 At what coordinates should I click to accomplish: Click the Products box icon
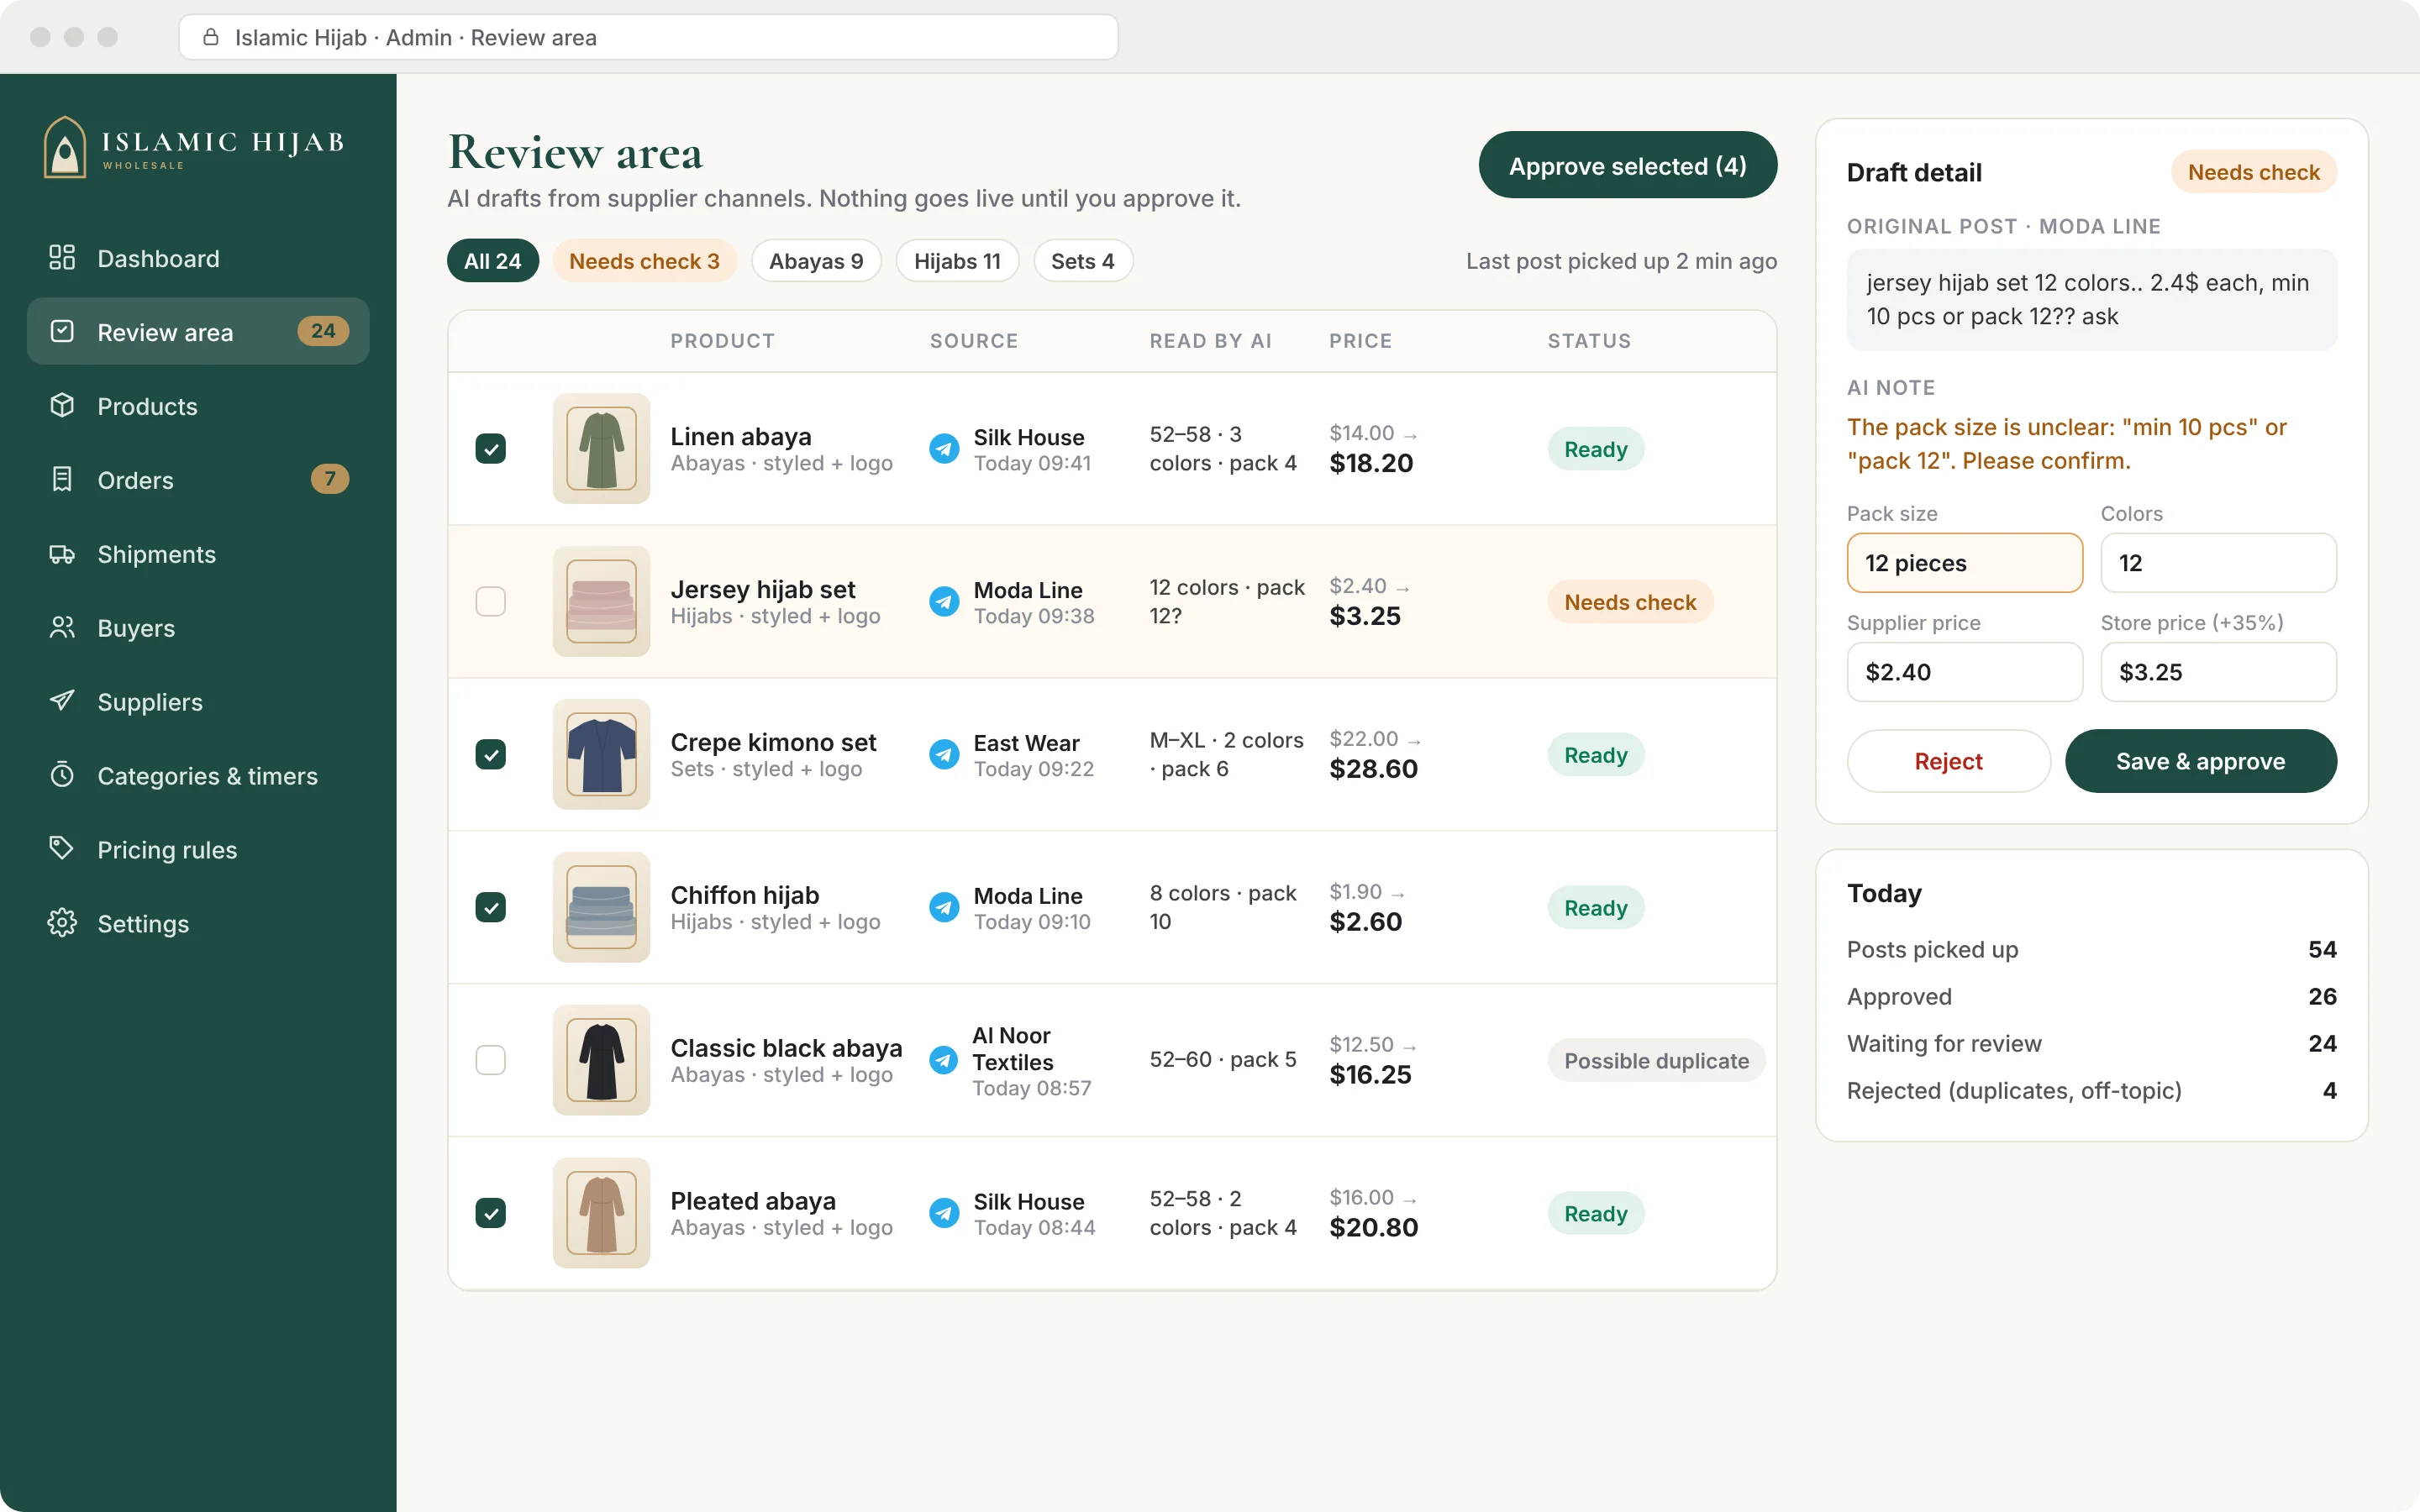62,406
